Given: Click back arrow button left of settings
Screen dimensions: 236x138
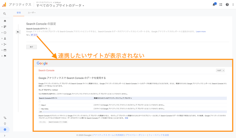Looking at the screenshot, I should click(x=18, y=32).
